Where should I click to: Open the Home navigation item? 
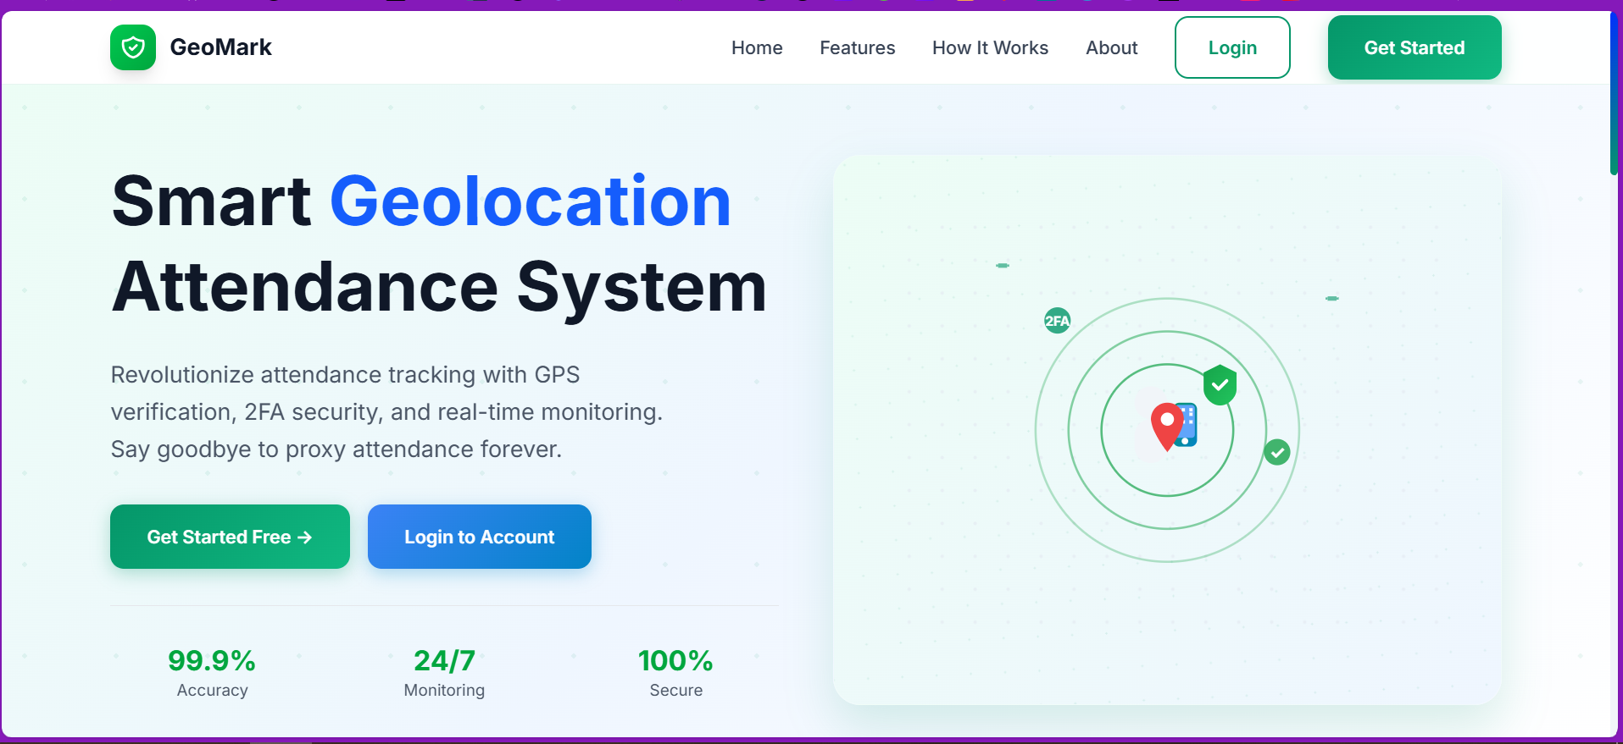pyautogui.click(x=757, y=48)
